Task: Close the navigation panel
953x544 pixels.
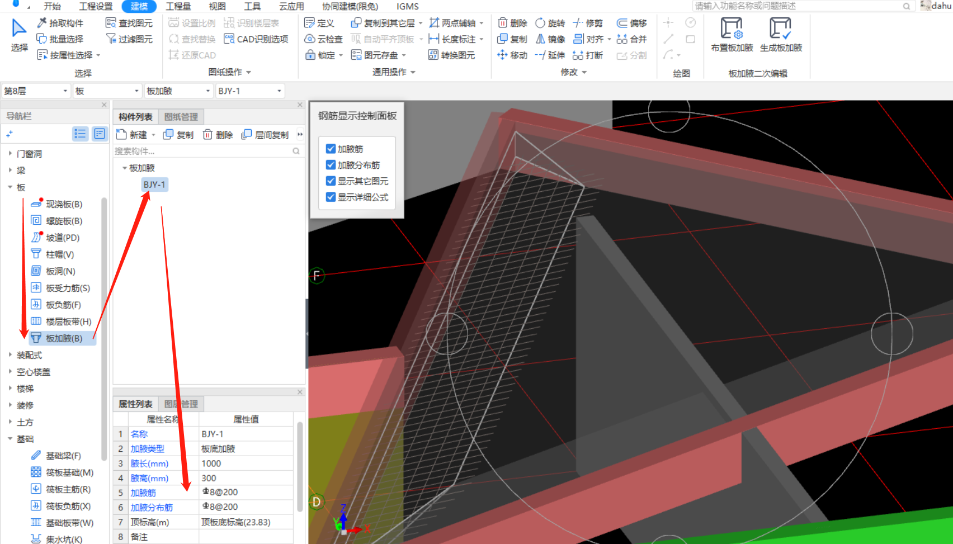Action: 104,105
